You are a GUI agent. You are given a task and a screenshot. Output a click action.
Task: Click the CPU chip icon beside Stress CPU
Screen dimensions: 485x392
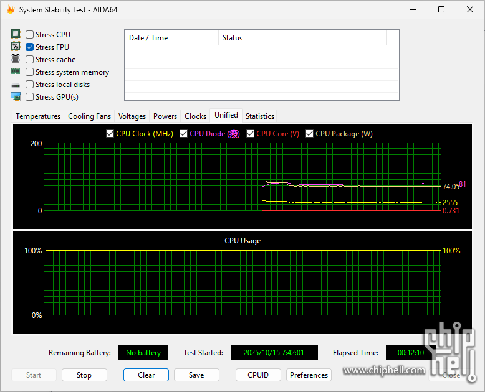pos(16,35)
